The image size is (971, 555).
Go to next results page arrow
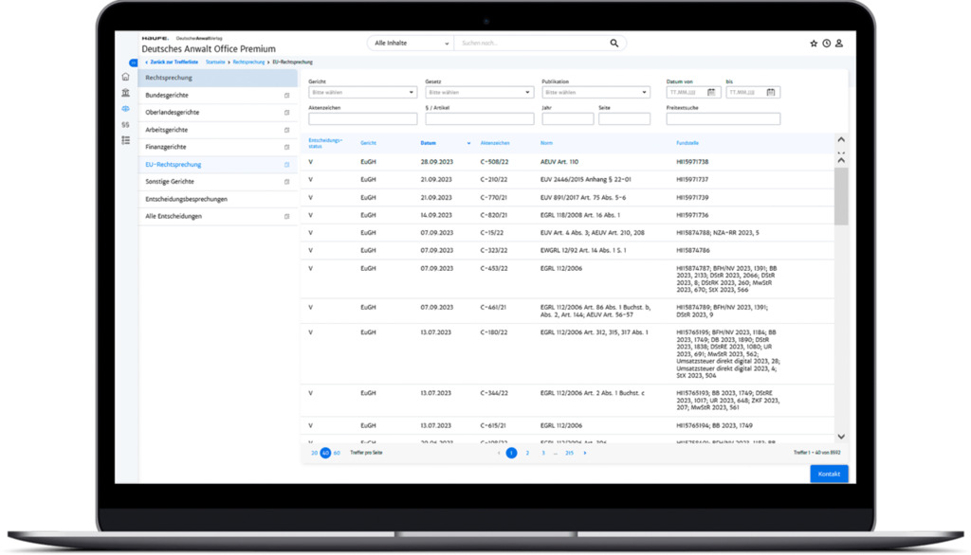[584, 453]
